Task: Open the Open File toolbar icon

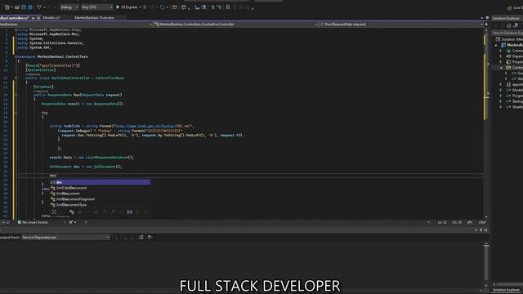Action: coord(16,7)
